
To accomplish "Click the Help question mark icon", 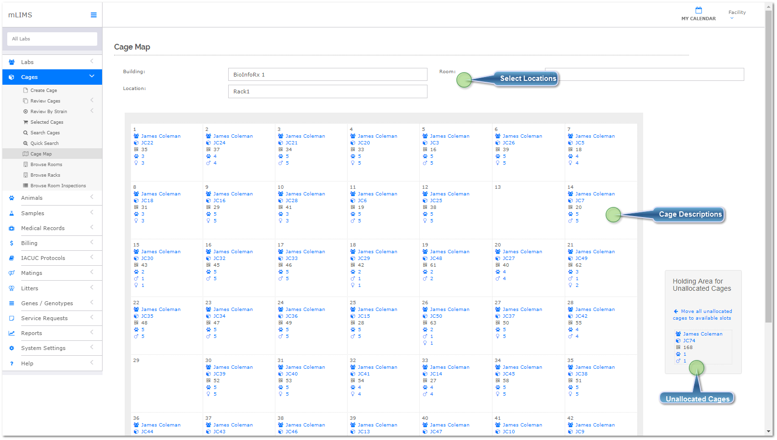I will coord(12,363).
